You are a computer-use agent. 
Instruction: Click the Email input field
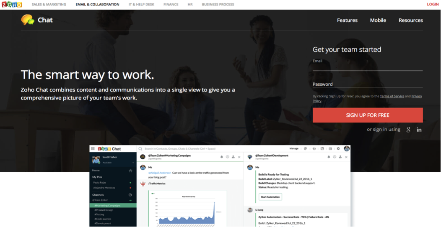(367, 67)
